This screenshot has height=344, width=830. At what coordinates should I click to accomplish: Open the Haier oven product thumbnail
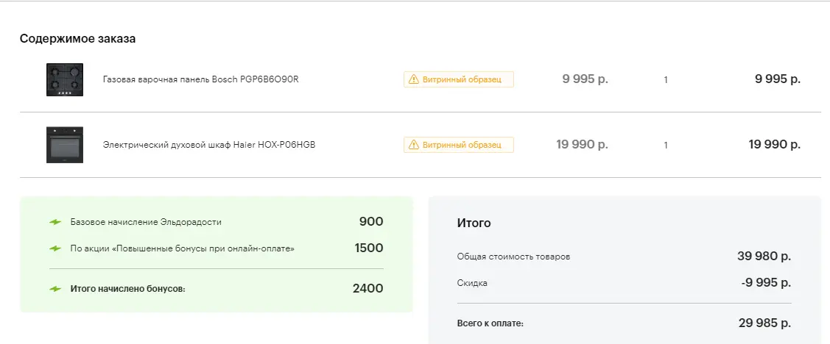coord(65,145)
